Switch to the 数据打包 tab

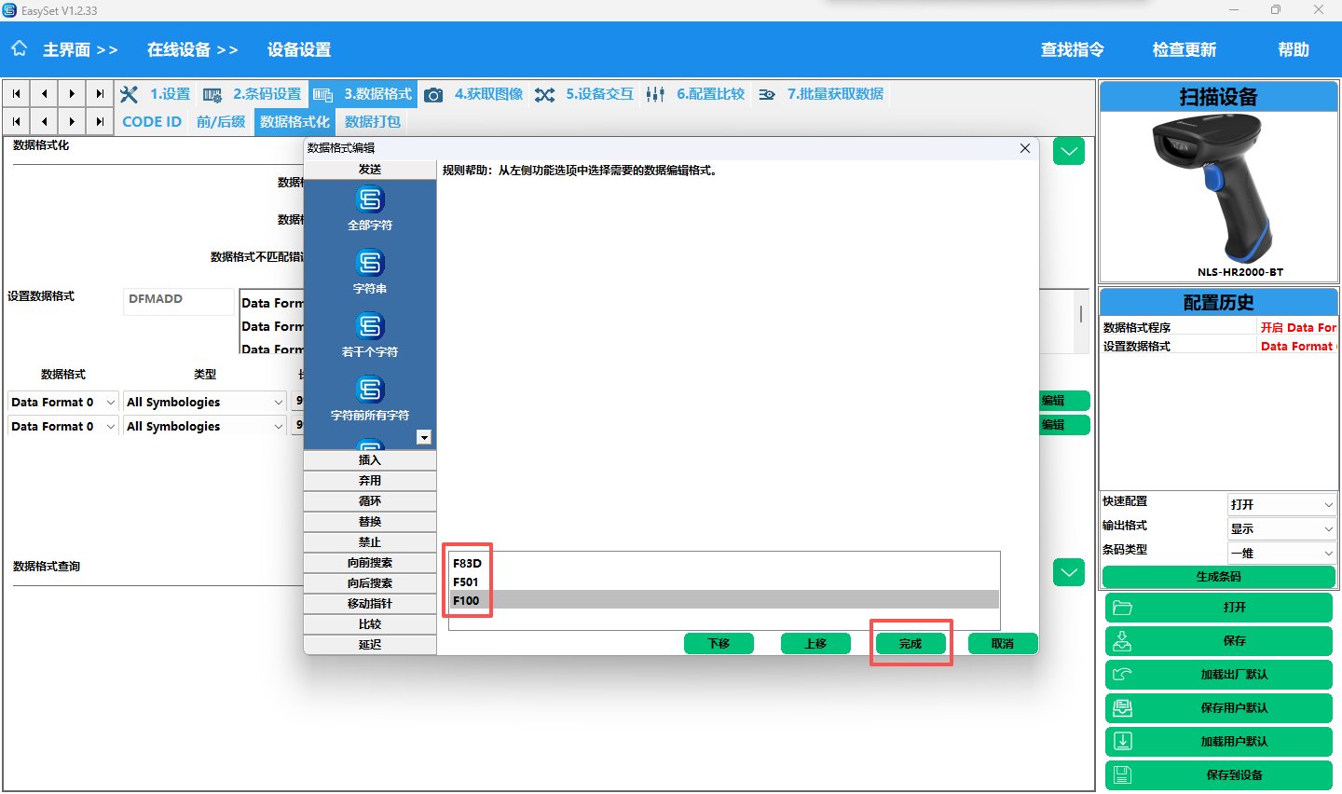372,122
